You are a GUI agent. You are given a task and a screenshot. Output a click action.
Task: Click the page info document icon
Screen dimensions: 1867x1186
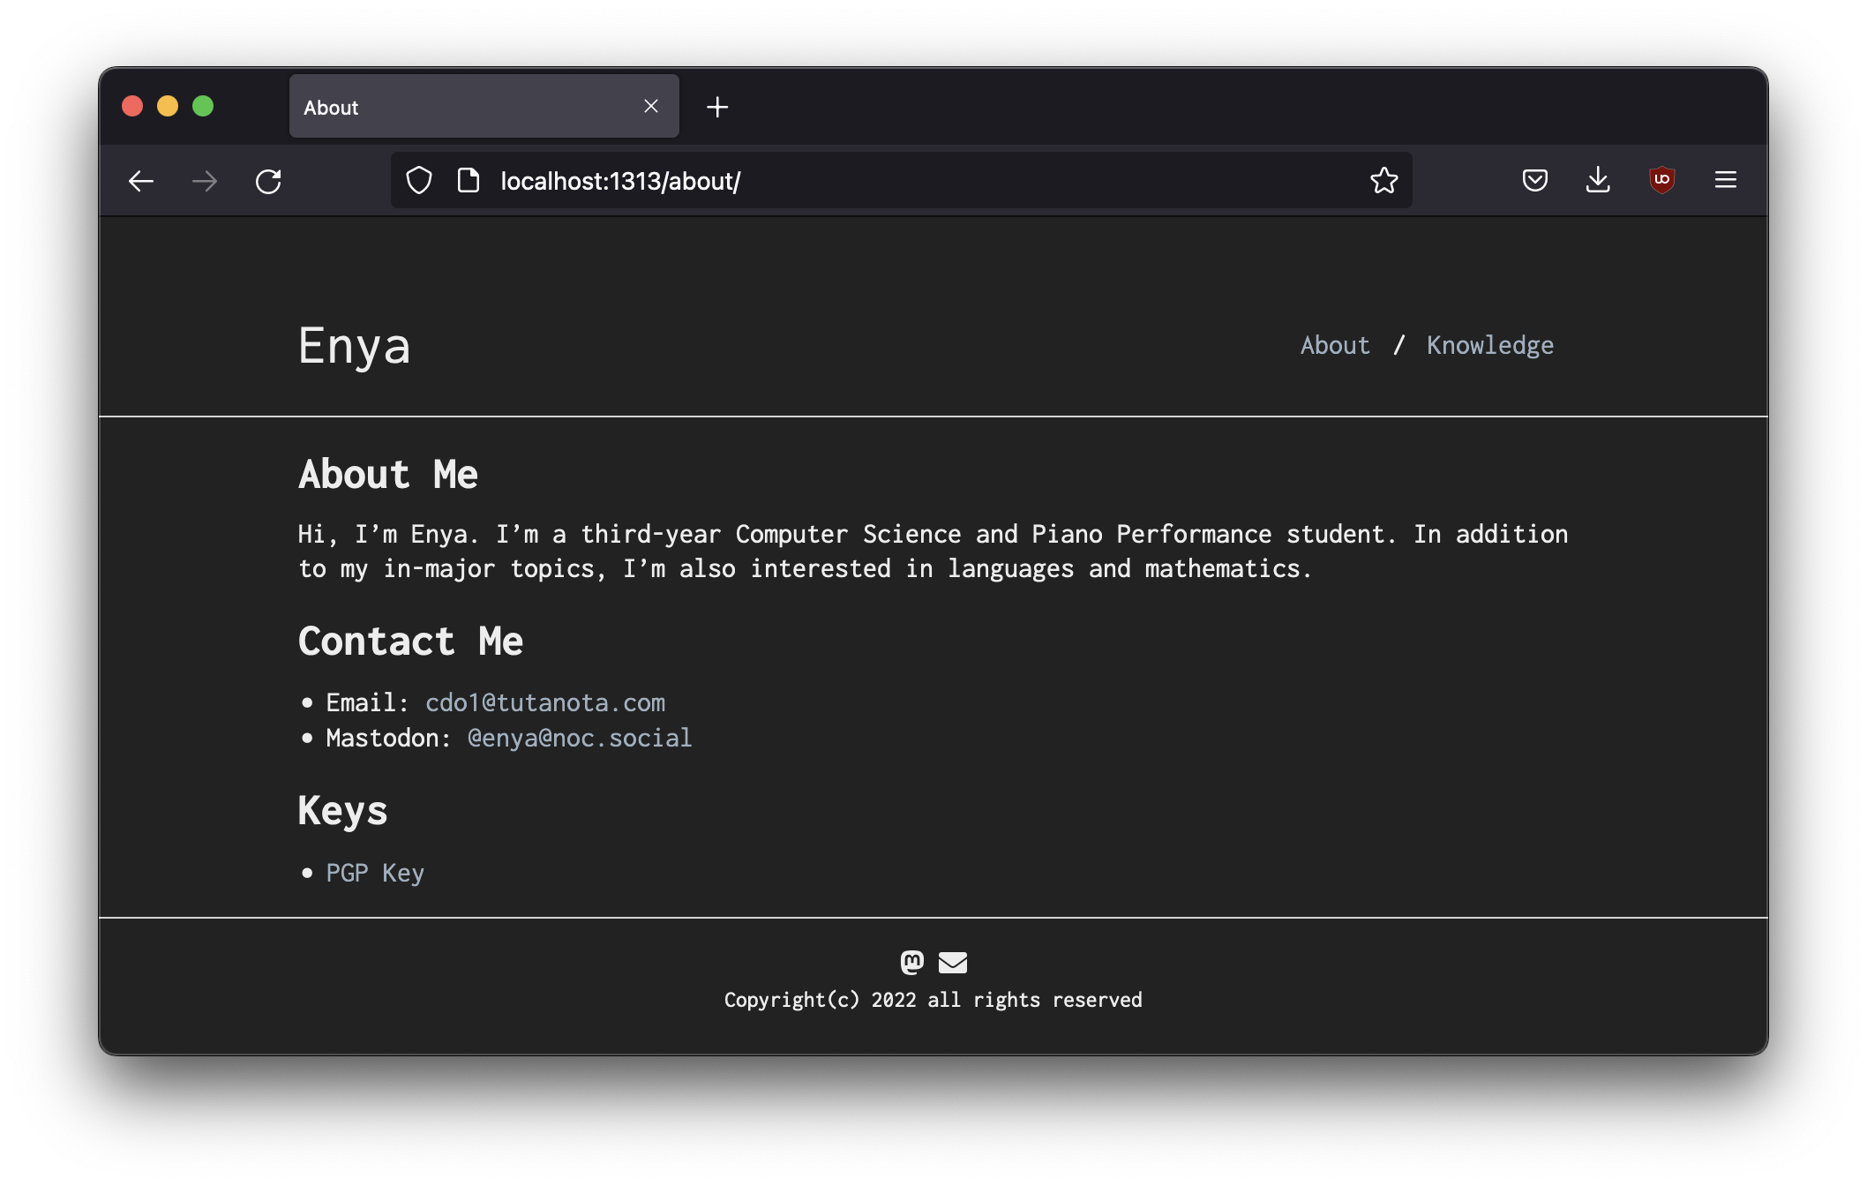(469, 181)
